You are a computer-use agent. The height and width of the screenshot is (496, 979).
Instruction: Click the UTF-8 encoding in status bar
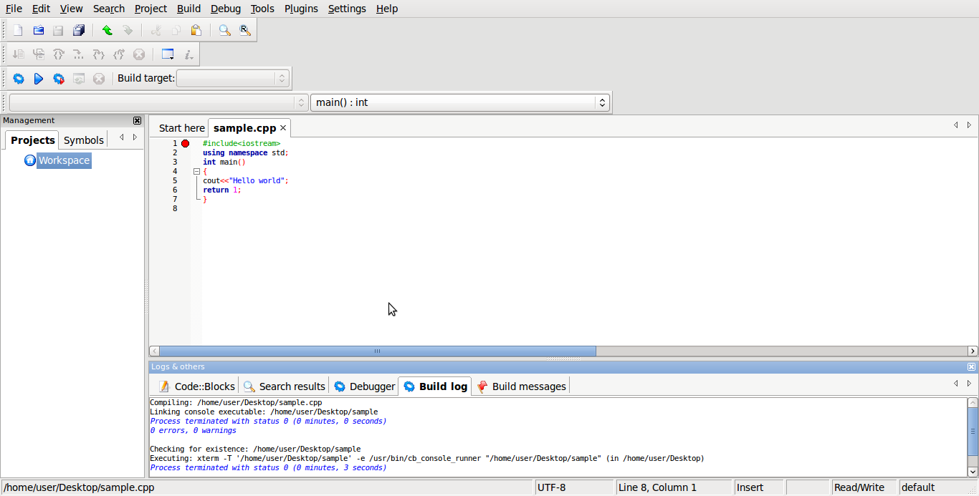pyautogui.click(x=551, y=487)
